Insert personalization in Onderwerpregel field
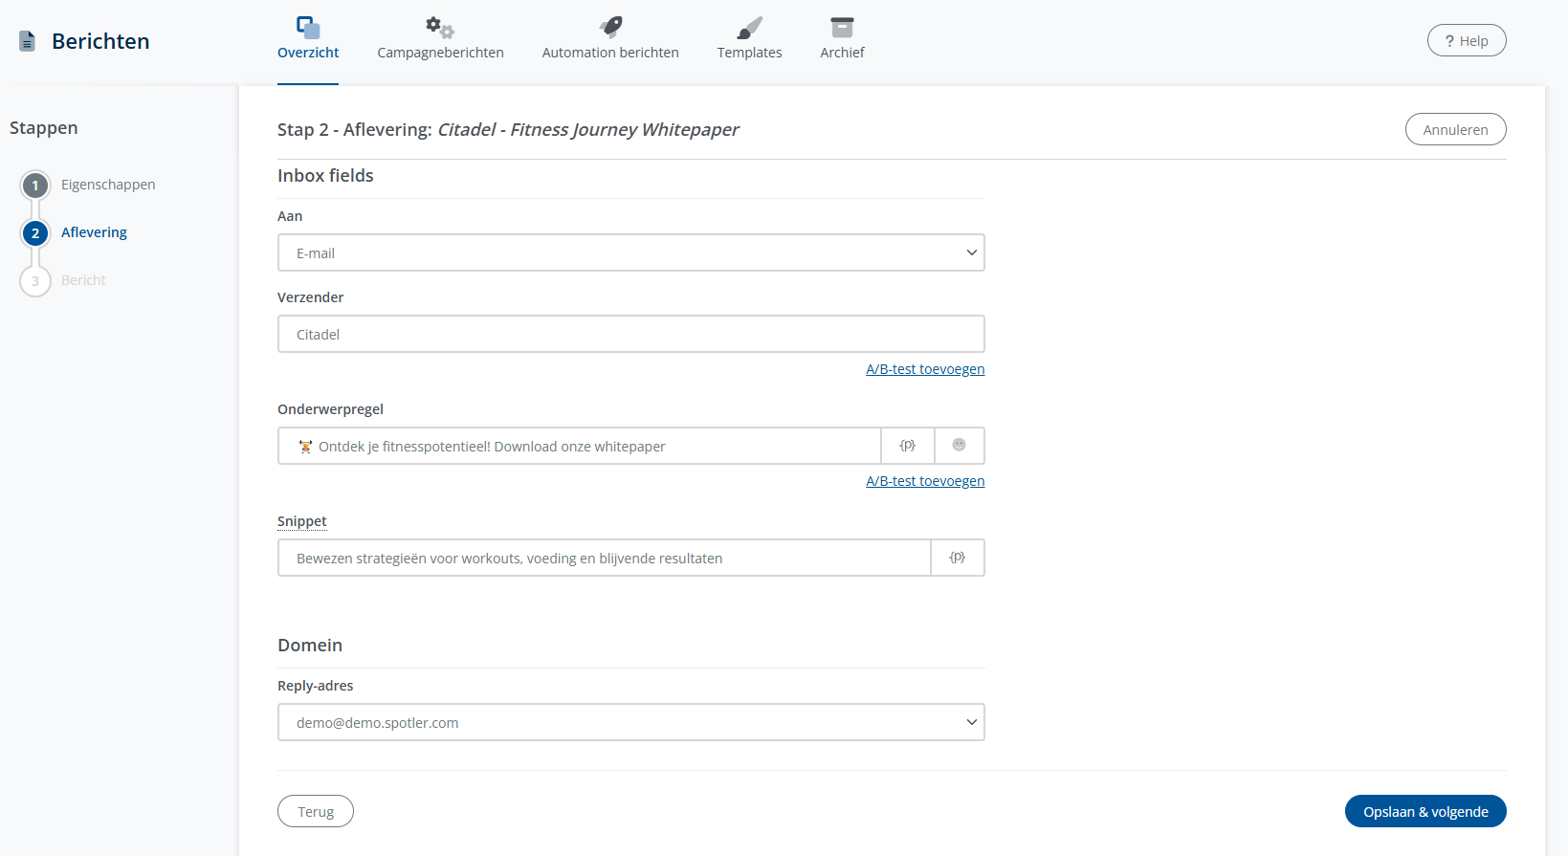This screenshot has width=1568, height=856. (x=907, y=446)
